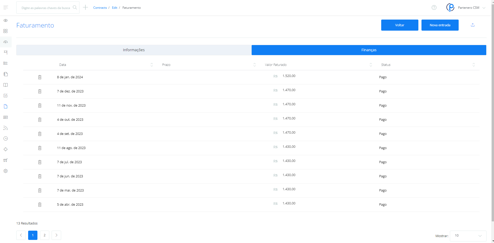Image resolution: width=494 pixels, height=243 pixels.
Task: Click the Voltar button
Action: (x=400, y=25)
